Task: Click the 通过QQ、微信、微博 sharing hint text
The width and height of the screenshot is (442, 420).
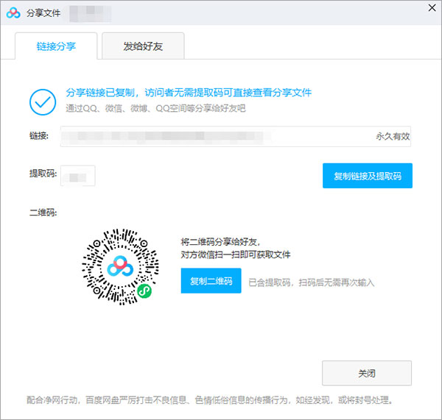Action: pos(155,108)
